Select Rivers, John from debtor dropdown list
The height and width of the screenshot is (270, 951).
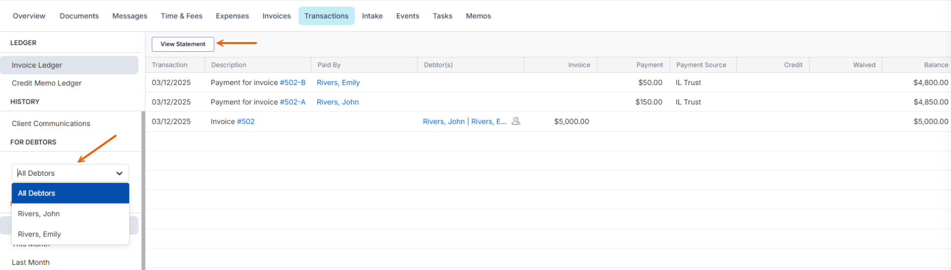[x=39, y=214]
